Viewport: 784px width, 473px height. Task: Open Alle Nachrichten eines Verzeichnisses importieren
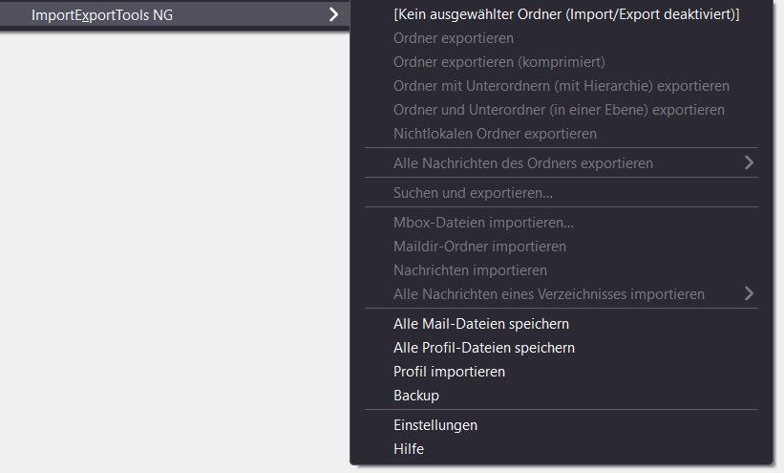(x=562, y=294)
